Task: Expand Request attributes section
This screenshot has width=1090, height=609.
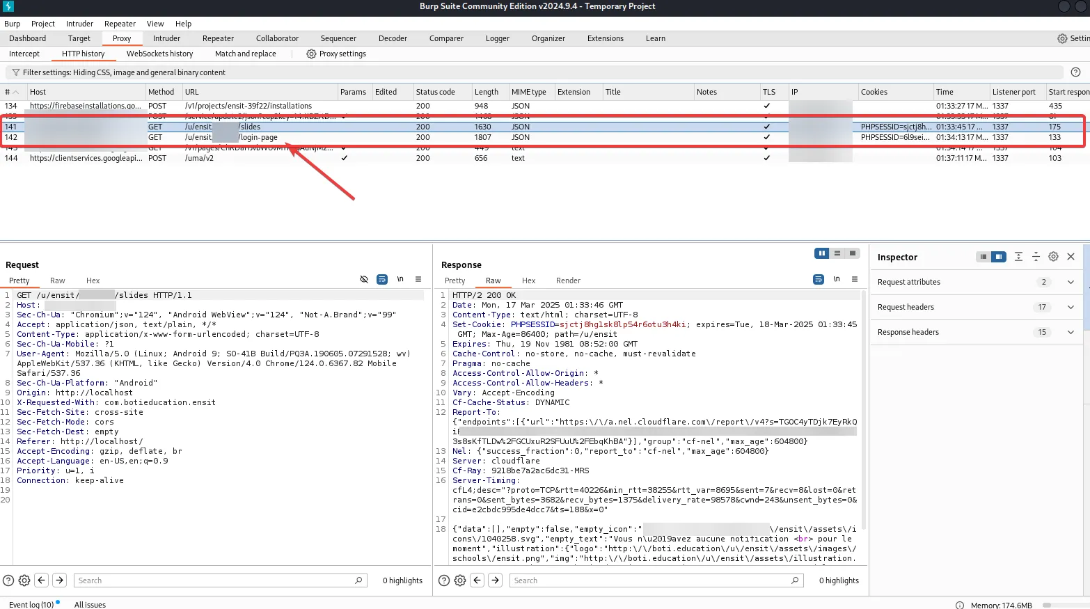Action: tap(1071, 282)
